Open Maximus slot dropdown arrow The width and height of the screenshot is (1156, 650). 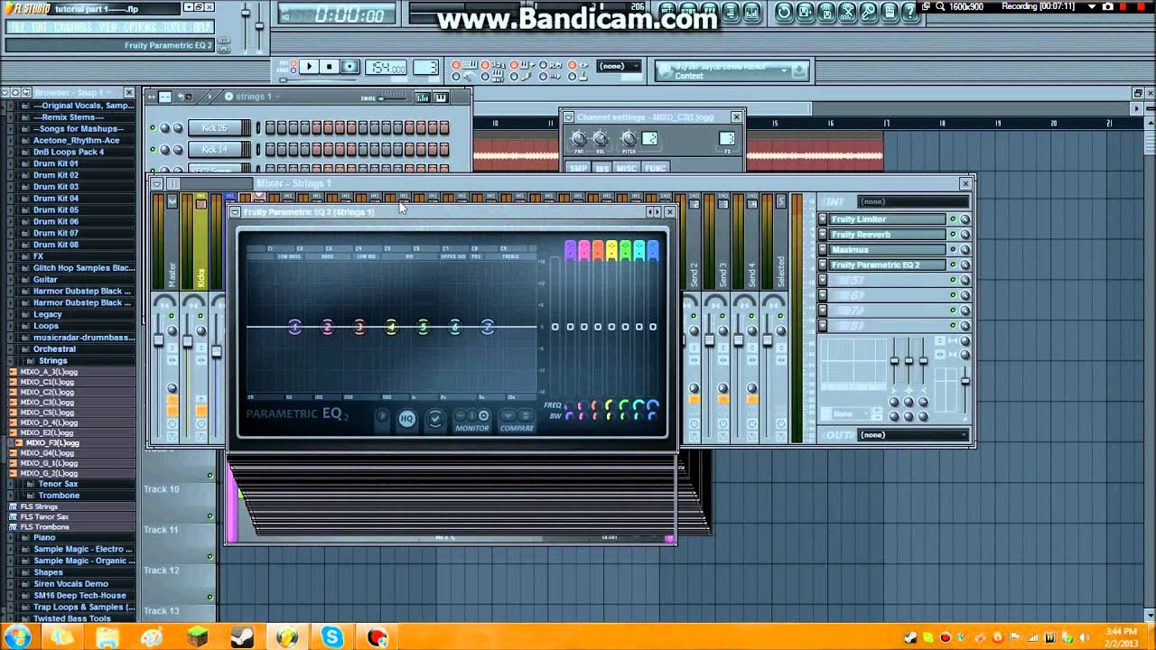point(823,249)
